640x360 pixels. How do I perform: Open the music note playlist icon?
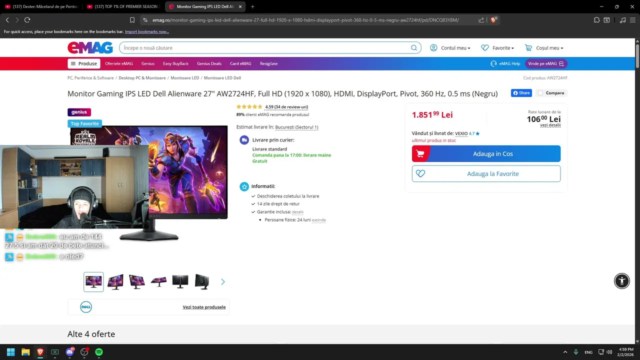click(x=622, y=20)
